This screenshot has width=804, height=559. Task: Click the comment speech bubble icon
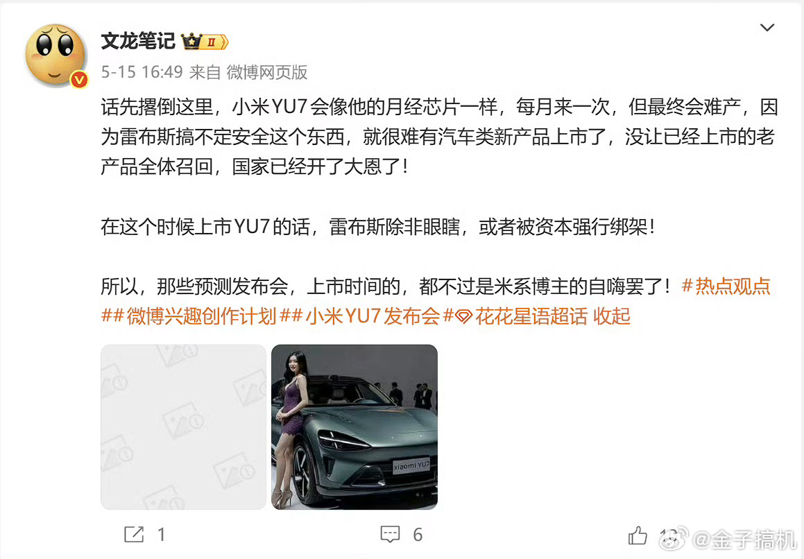click(x=390, y=535)
